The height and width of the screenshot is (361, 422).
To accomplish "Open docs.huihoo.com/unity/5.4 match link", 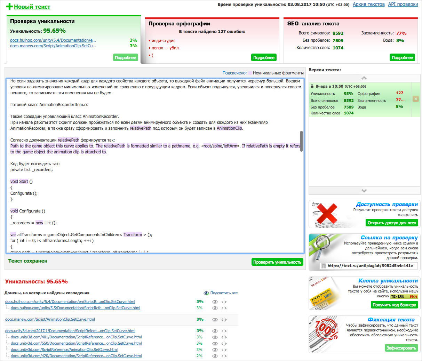I will click(70, 302).
